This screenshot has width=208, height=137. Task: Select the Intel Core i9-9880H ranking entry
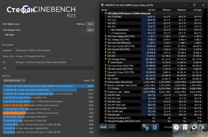pos(48,97)
